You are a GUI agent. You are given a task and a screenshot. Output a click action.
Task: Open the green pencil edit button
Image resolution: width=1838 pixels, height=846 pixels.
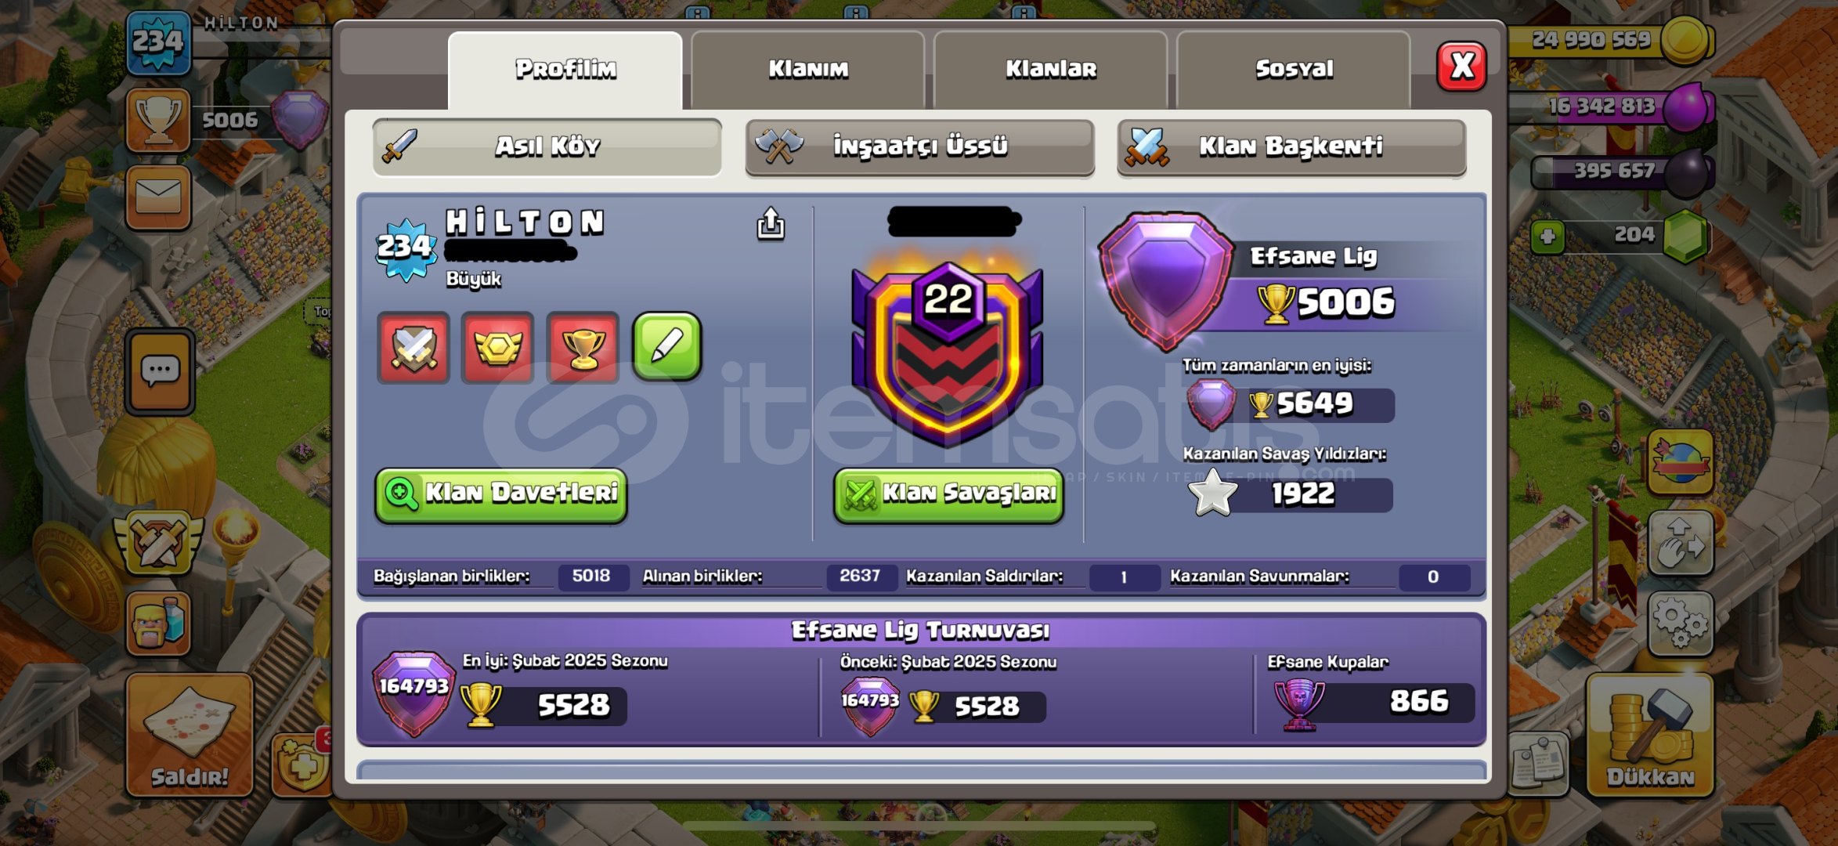click(667, 346)
